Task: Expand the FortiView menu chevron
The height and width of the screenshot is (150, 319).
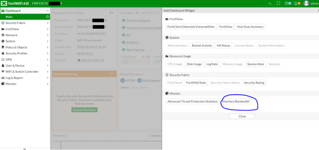Action: 48,29
